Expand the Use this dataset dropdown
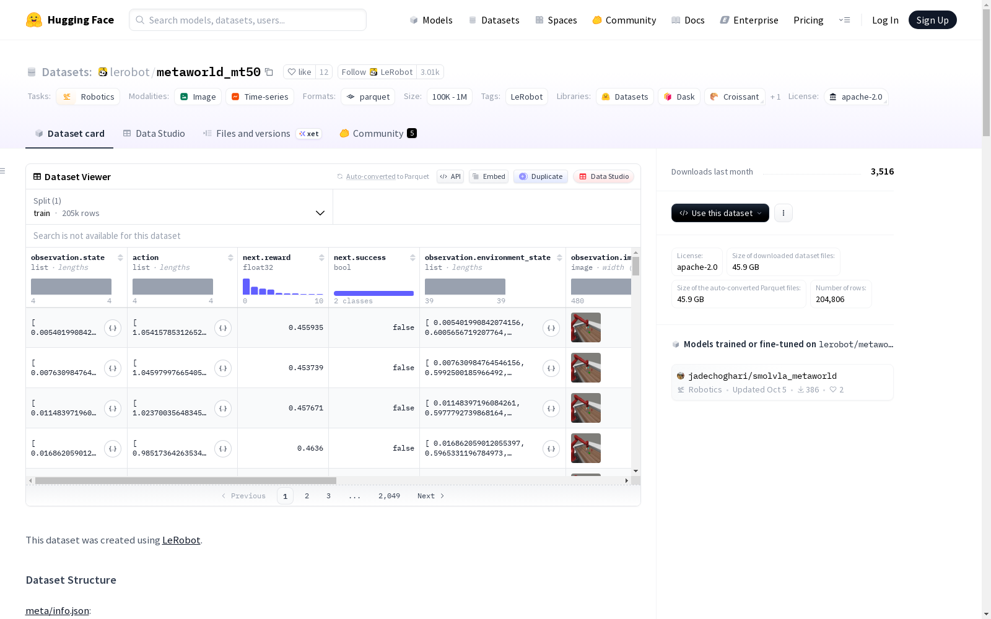 [720, 213]
